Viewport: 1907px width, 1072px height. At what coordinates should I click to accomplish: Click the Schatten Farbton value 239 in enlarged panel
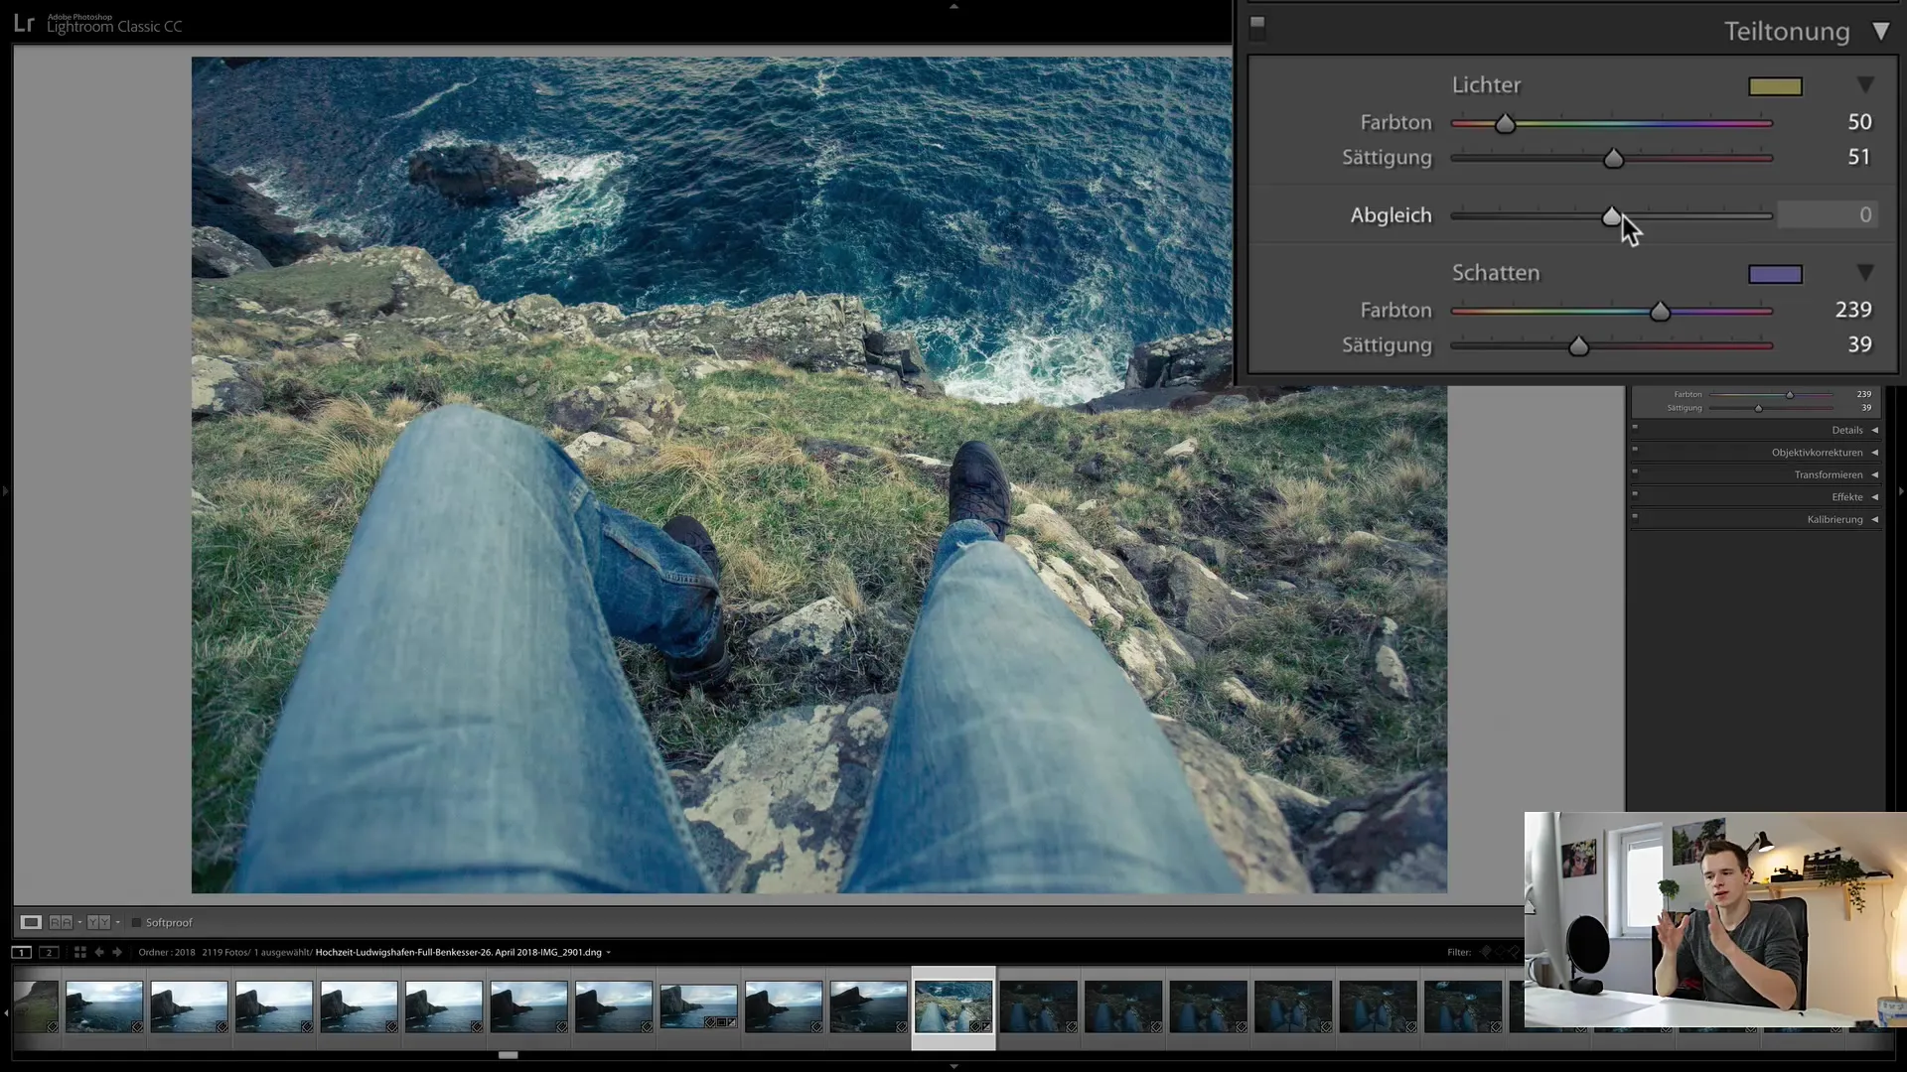click(1853, 310)
